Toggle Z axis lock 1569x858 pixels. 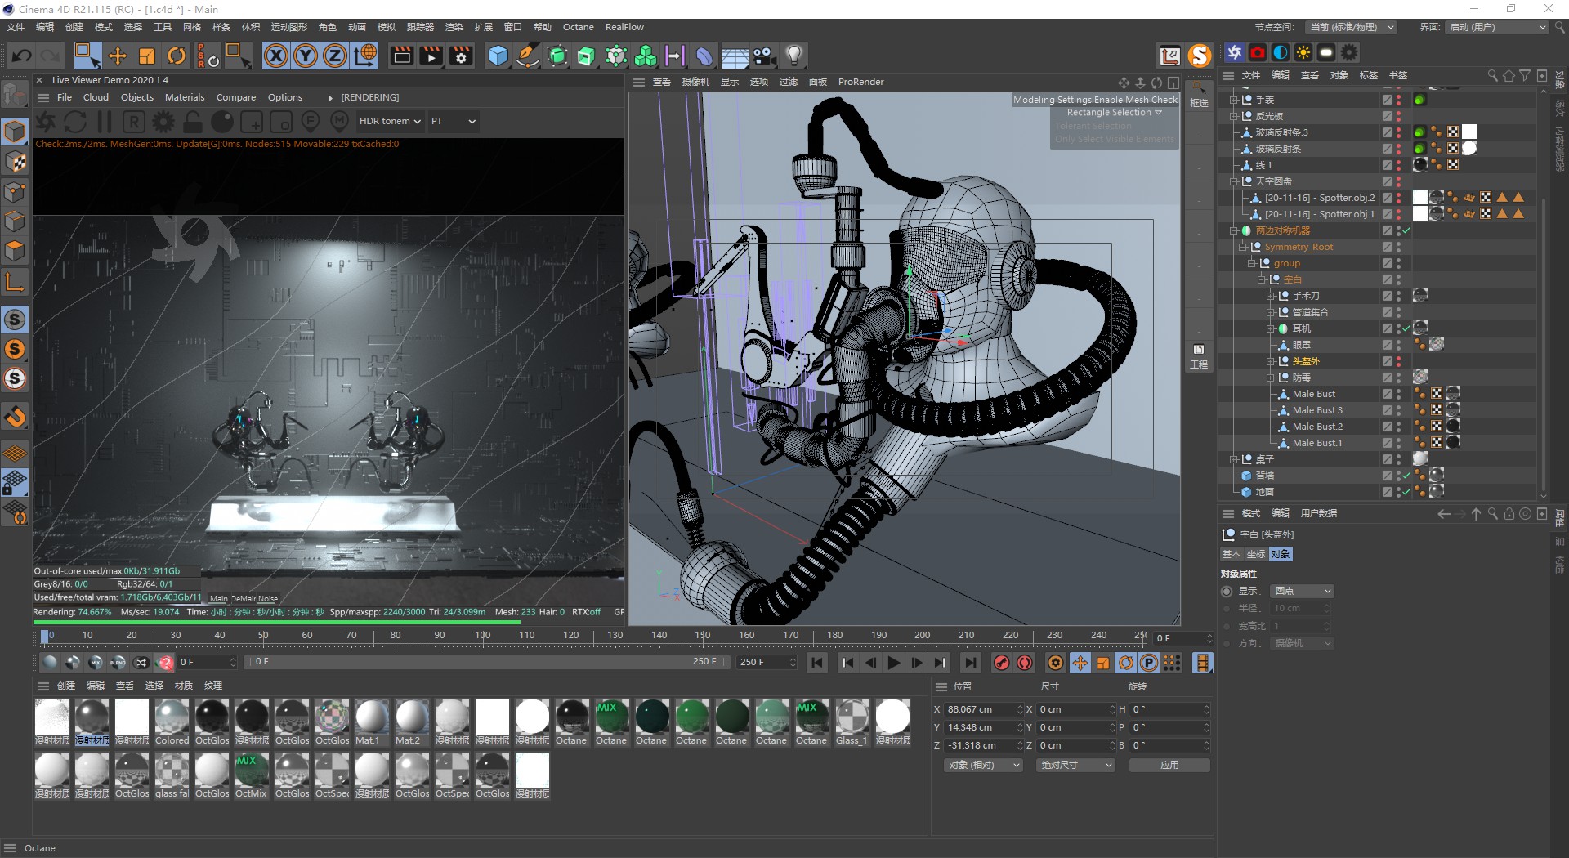(335, 56)
